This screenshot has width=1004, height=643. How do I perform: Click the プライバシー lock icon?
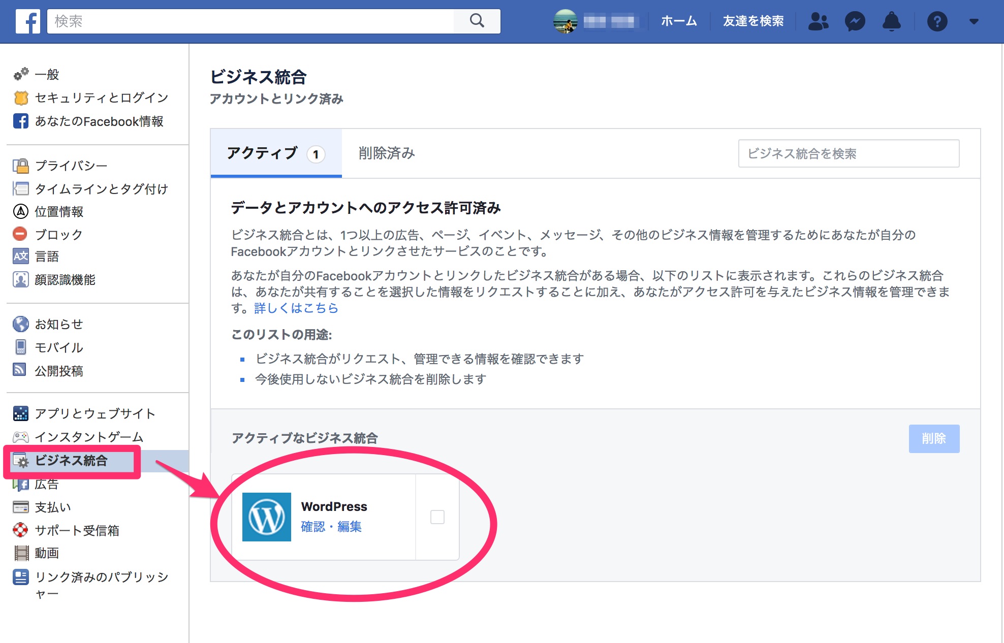tap(21, 166)
